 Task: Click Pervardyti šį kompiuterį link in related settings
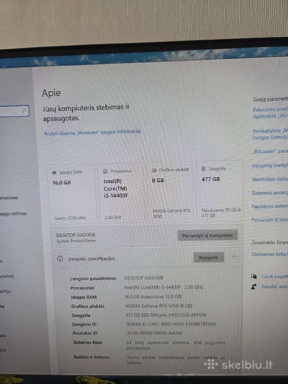point(269,220)
